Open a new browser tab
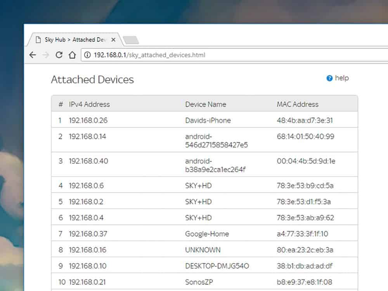 coord(131,40)
